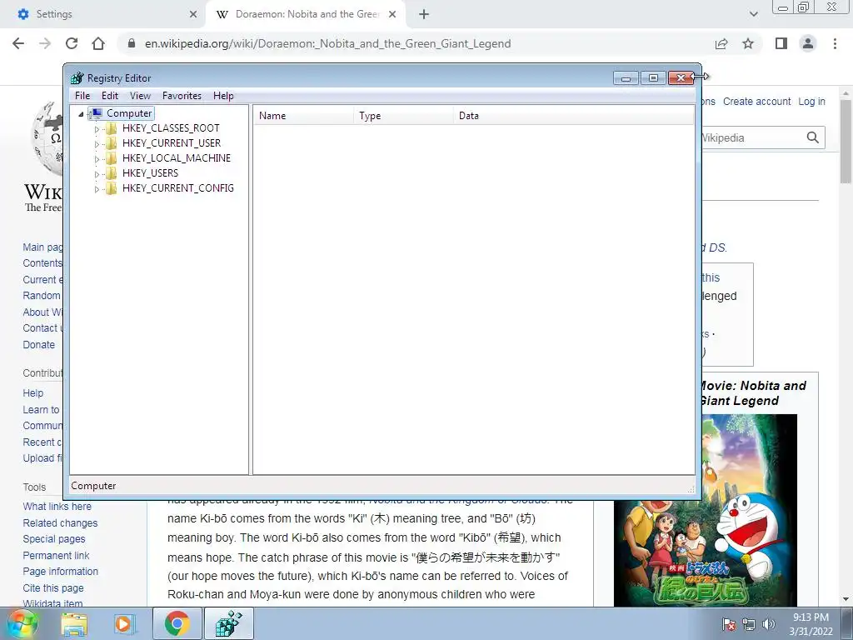This screenshot has height=640, width=853.
Task: Select the HKEY_CLASSES_ROOT folder icon
Action: click(111, 128)
